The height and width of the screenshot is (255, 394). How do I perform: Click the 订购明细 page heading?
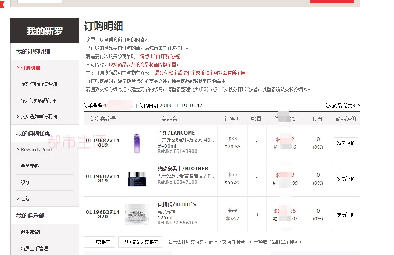click(x=103, y=26)
